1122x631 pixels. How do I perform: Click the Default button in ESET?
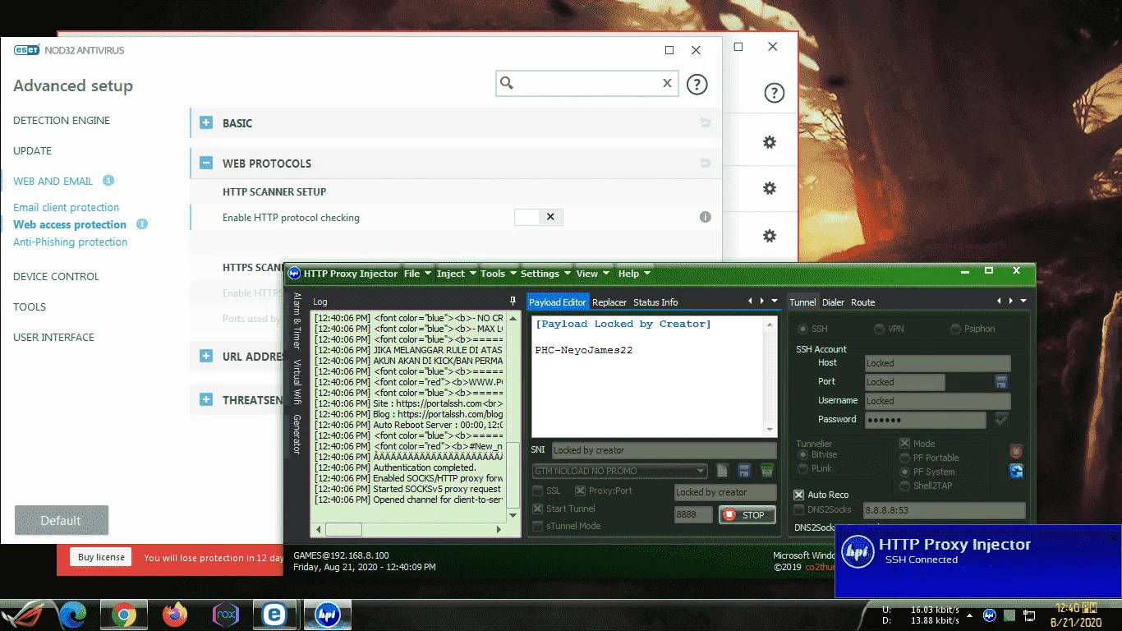pos(62,520)
